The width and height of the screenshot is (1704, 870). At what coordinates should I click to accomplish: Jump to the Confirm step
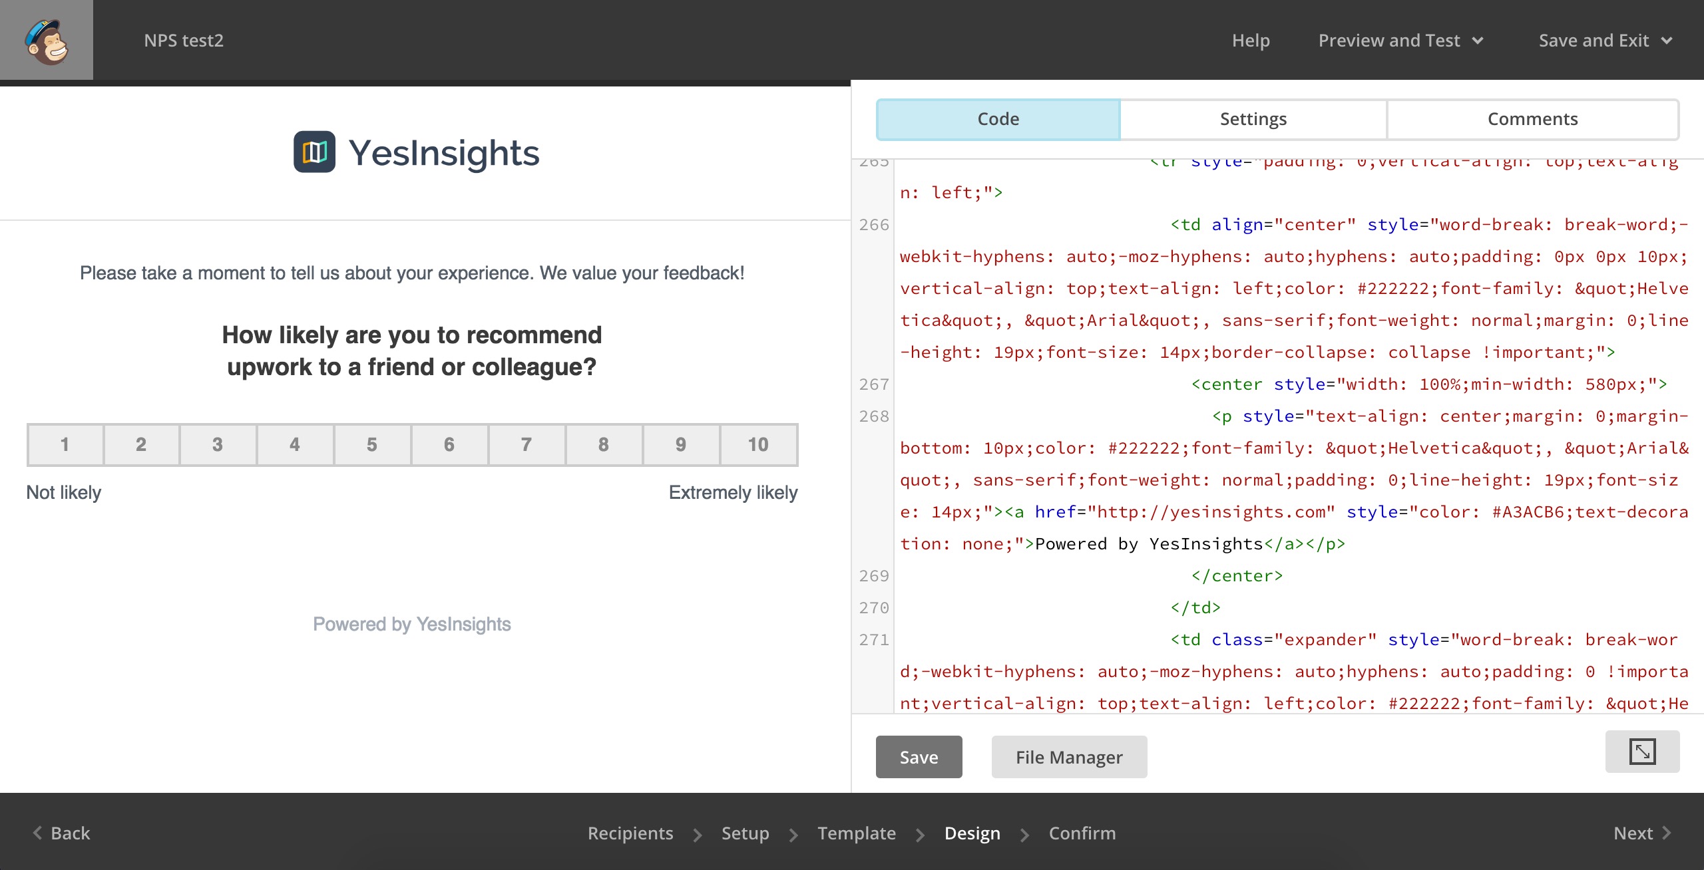pos(1082,833)
